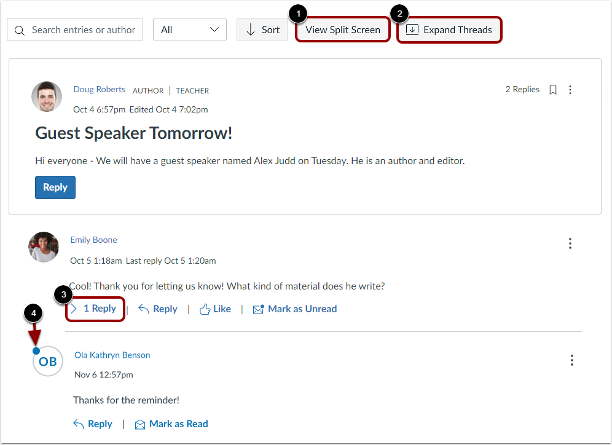Open the options menu on Emily Boone's comment

570,243
